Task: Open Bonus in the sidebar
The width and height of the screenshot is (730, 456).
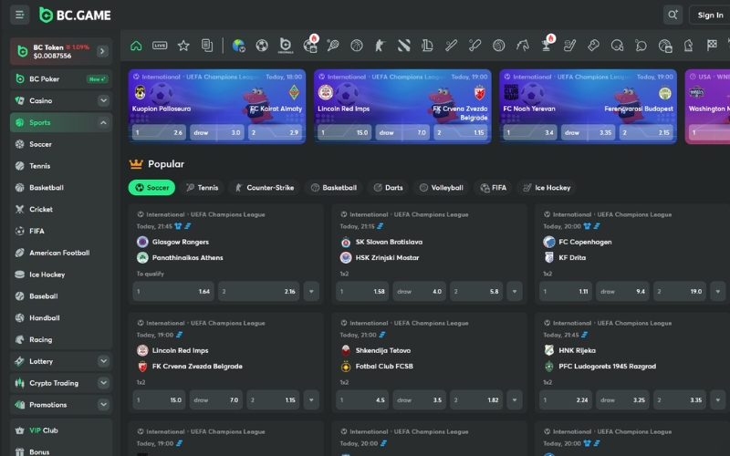Action: point(61,451)
